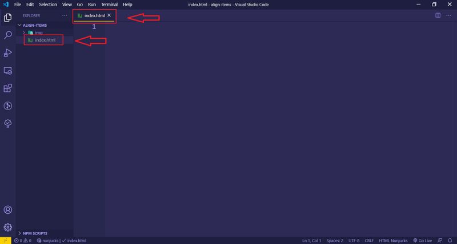
Task: Select index.html in the file tree
Action: 45,40
